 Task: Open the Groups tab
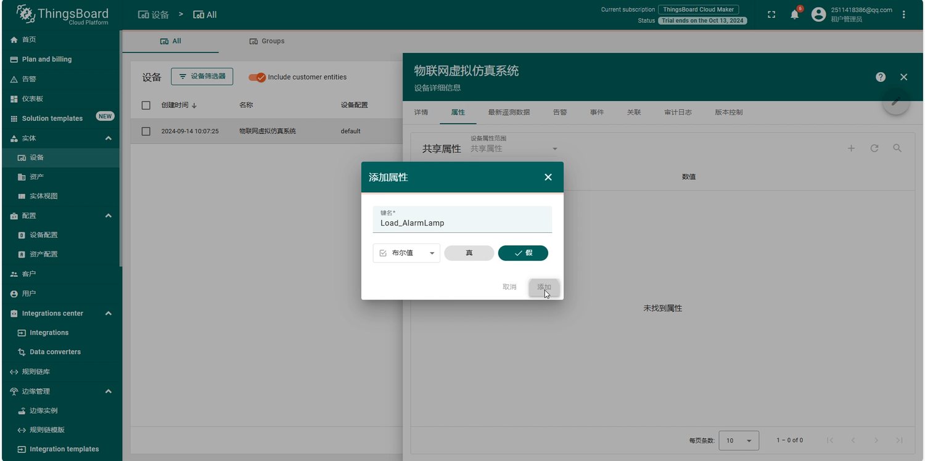[267, 41]
